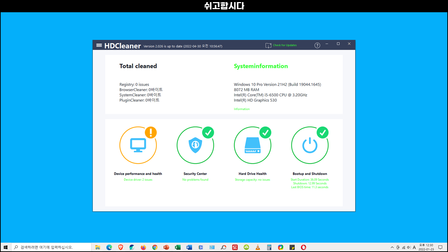448x252 pixels.
Task: Open Word from the taskbar
Action: [x=189, y=247]
